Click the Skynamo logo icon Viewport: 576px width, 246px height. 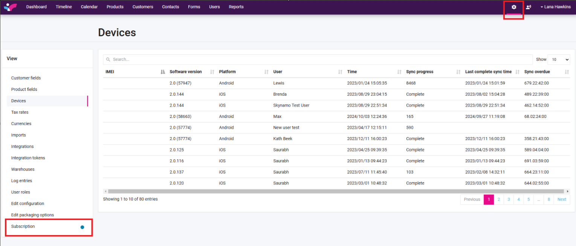(x=10, y=7)
